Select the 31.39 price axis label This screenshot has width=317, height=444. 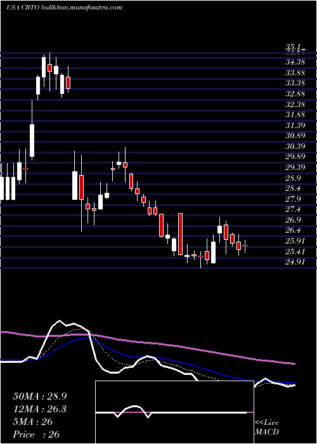point(295,126)
